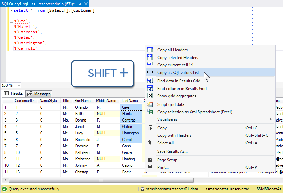Click the lock icon in status bar

click(x=142, y=189)
